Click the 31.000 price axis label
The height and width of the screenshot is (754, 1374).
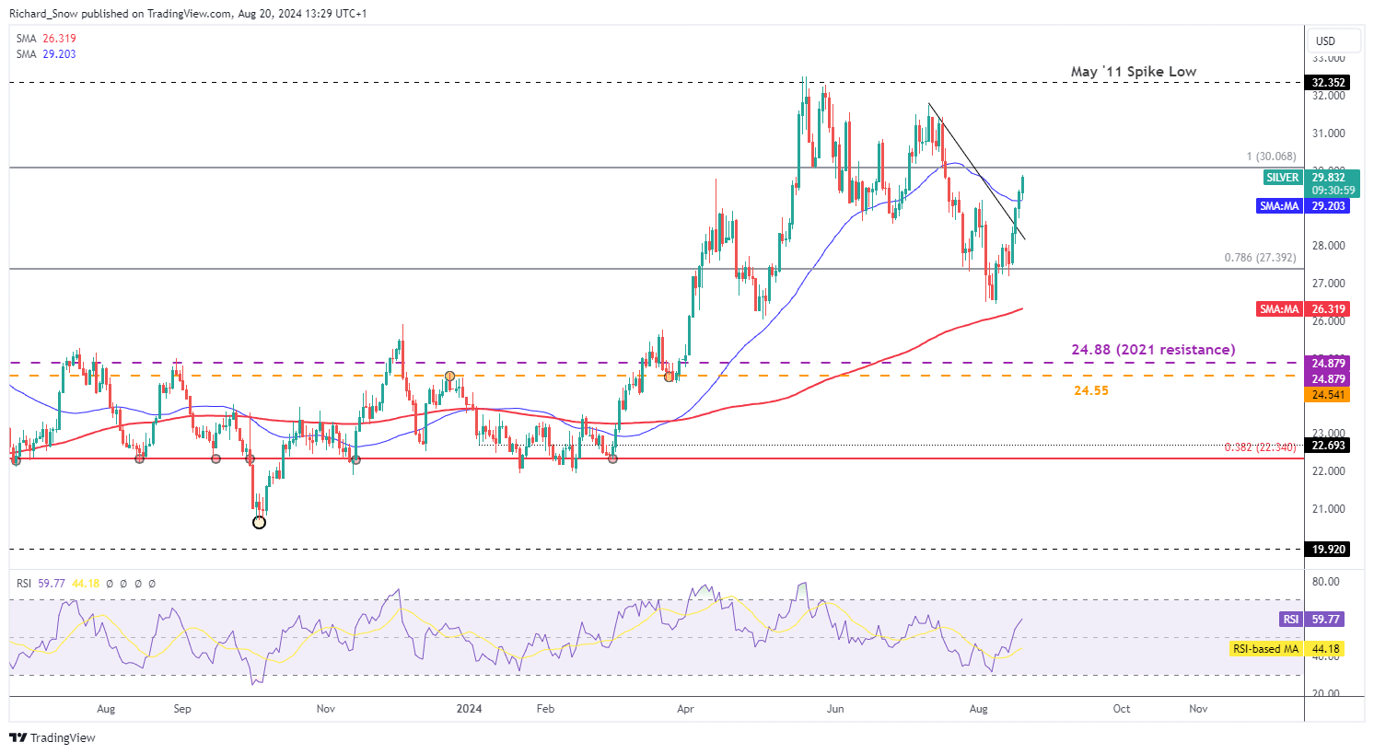[x=1328, y=133]
